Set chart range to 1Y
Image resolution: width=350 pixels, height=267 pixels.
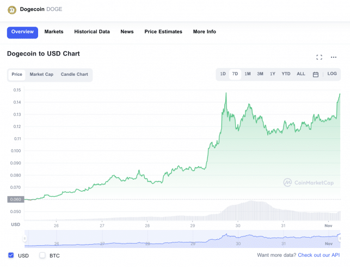(x=273, y=74)
